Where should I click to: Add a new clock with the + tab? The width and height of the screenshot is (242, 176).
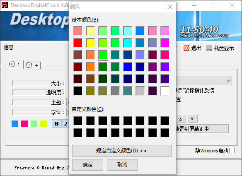(33, 65)
